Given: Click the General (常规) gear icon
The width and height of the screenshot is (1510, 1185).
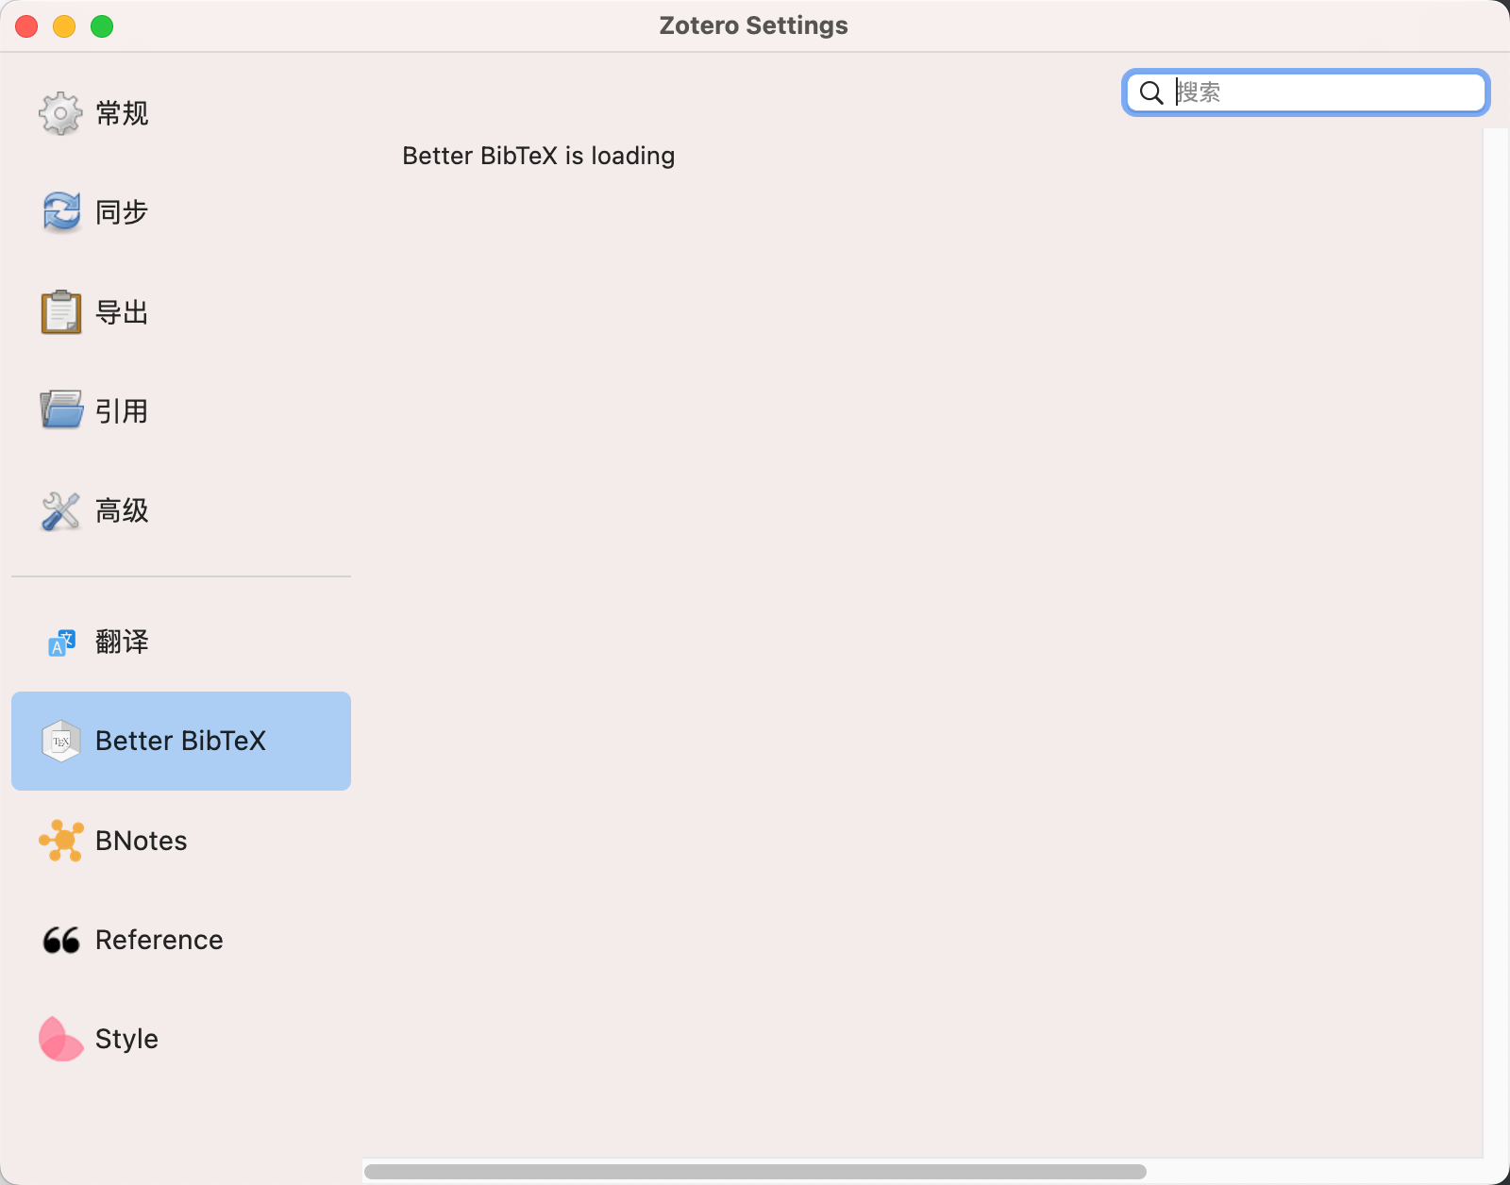Looking at the screenshot, I should [x=61, y=113].
